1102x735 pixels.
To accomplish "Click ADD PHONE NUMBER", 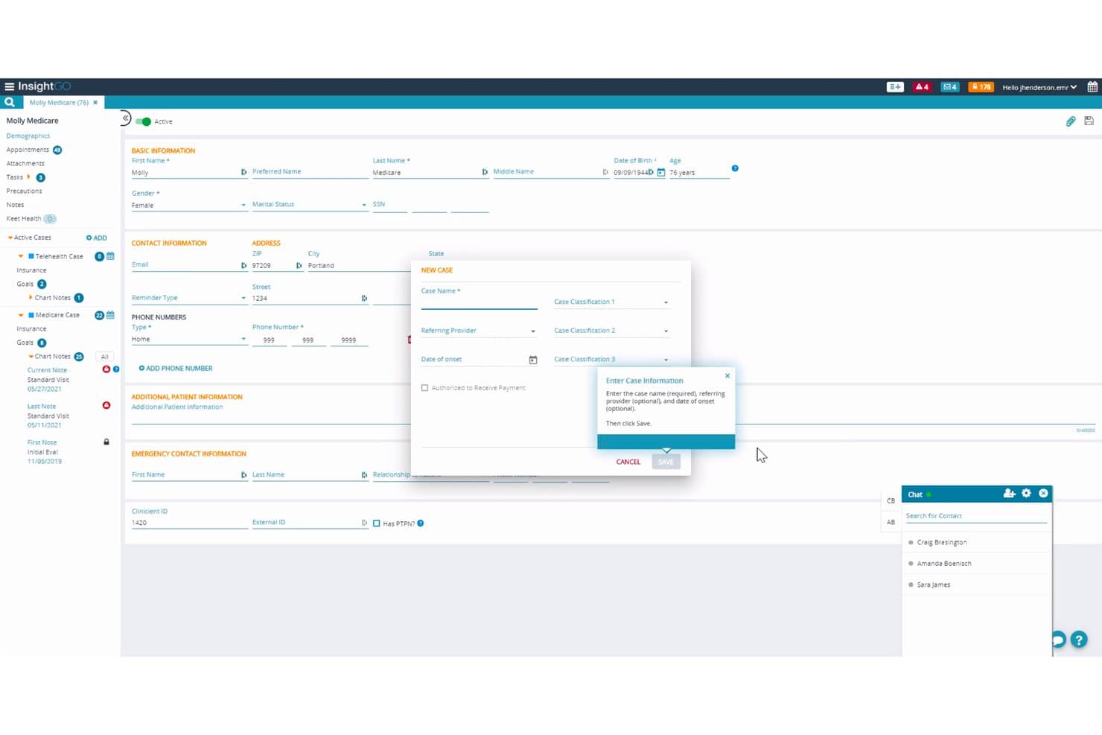I will 176,369.
